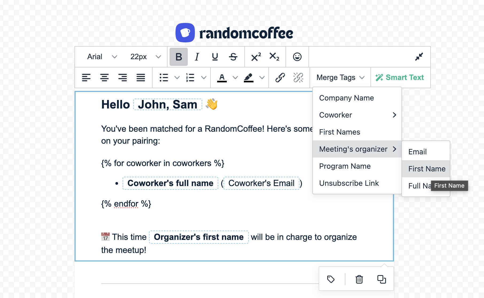484x298 pixels.
Task: Click the waving hand emoji
Action: coord(212,104)
